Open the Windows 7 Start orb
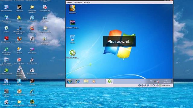Viewport: 193px width, 108px height. [x=69, y=81]
